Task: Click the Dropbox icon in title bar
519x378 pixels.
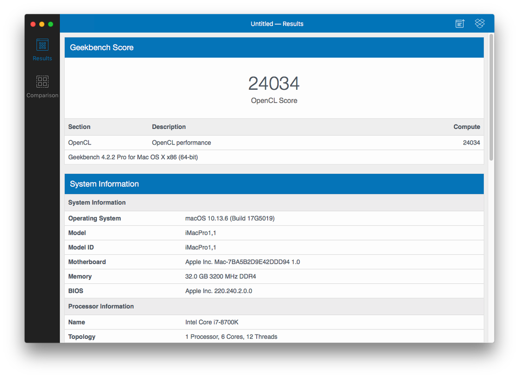Action: tap(480, 23)
